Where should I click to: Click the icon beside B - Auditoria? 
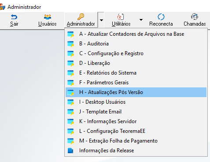70,44
